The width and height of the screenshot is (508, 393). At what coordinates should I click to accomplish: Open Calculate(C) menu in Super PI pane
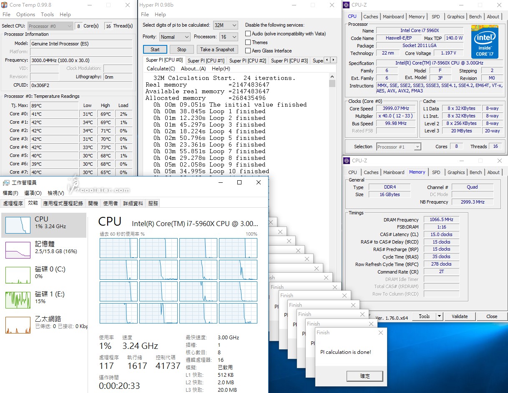point(161,69)
